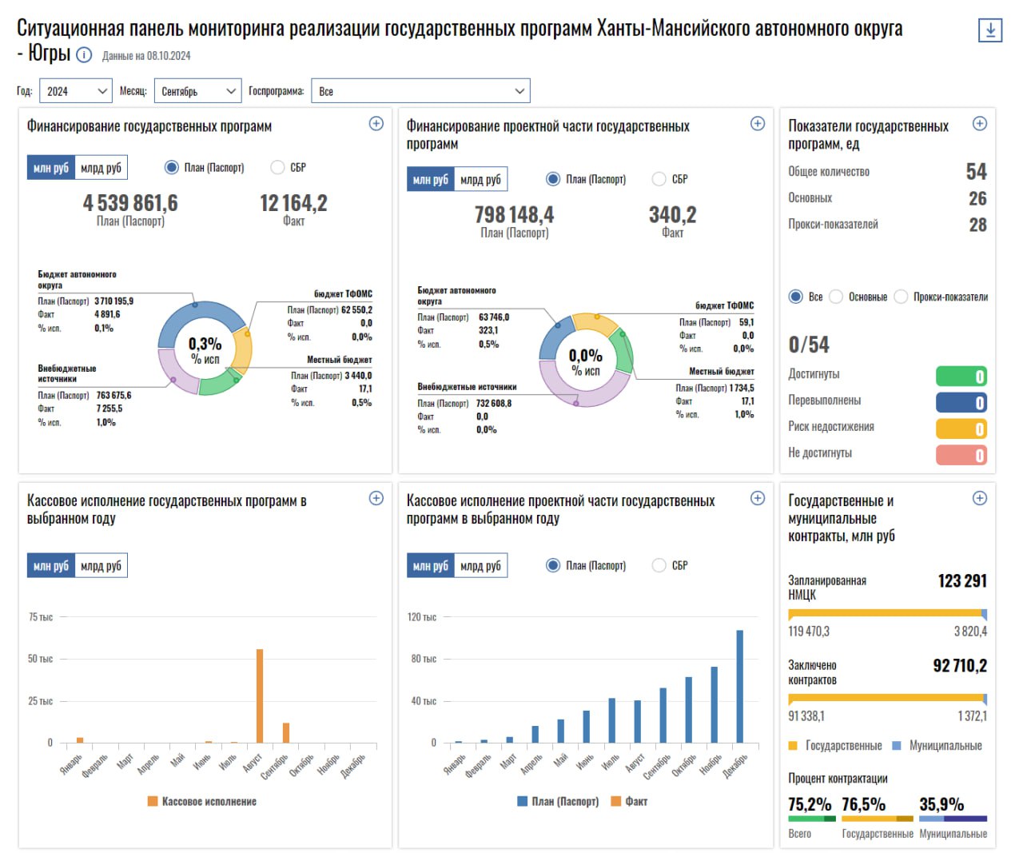Open the Госпрограмма dropdown showing Все

tap(420, 91)
